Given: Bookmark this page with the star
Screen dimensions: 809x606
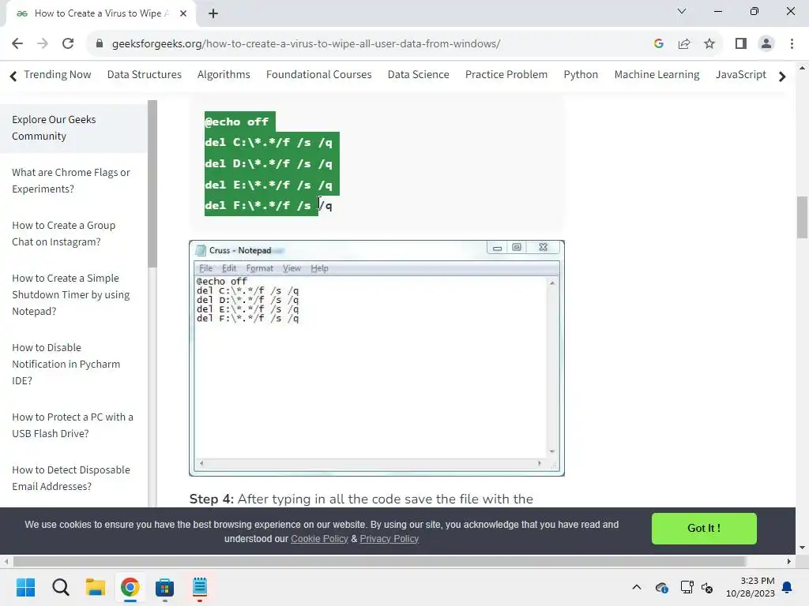Looking at the screenshot, I should 709,44.
